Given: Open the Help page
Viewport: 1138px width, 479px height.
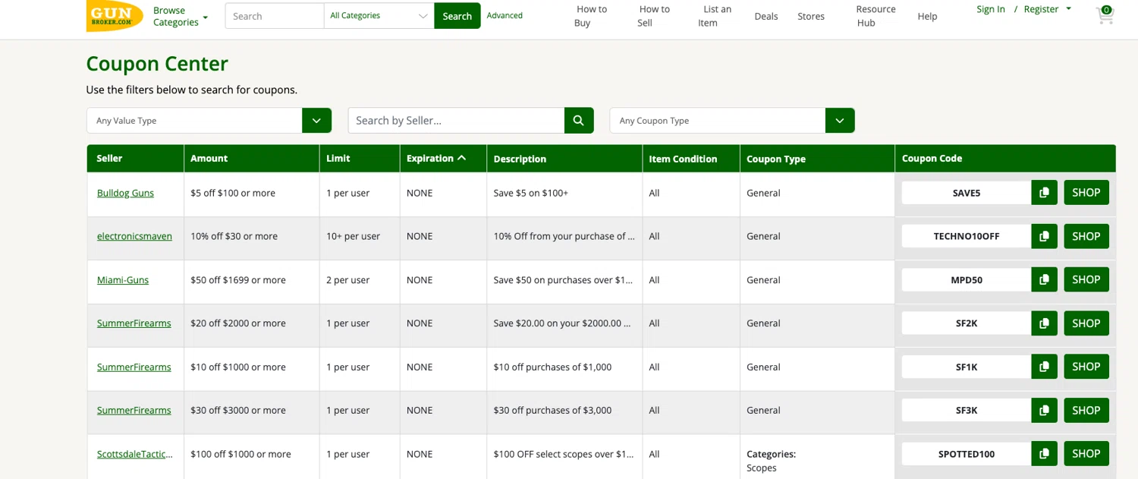Looking at the screenshot, I should [x=927, y=16].
